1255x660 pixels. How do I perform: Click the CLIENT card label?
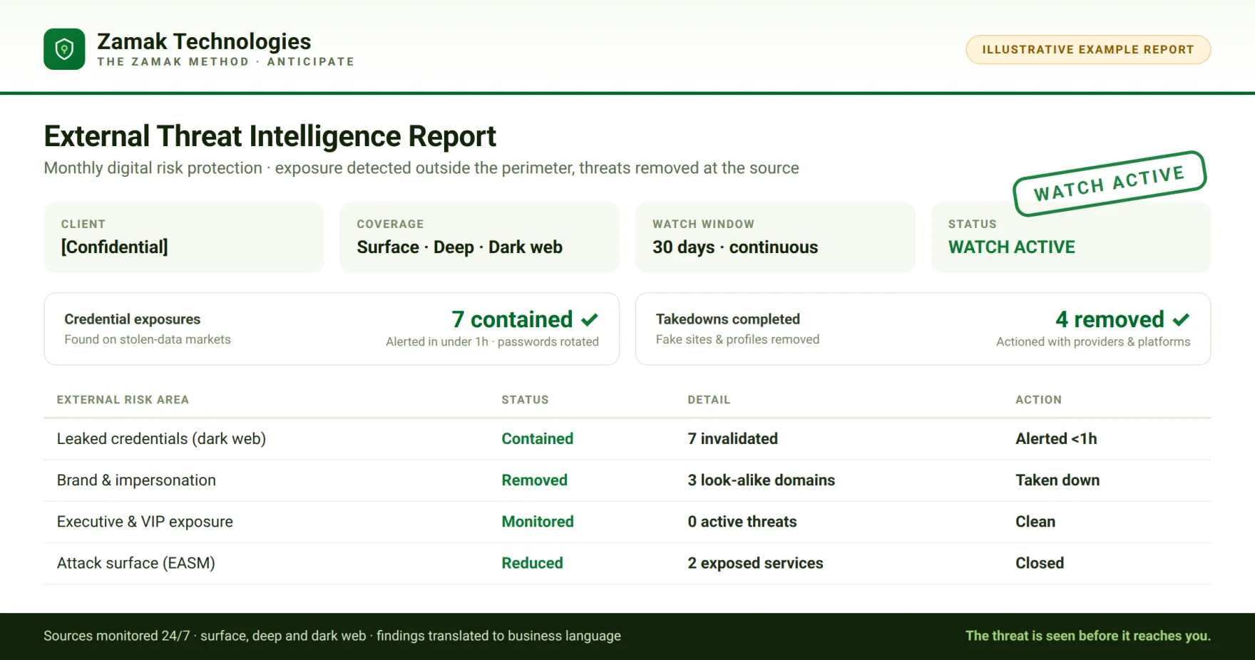point(83,224)
